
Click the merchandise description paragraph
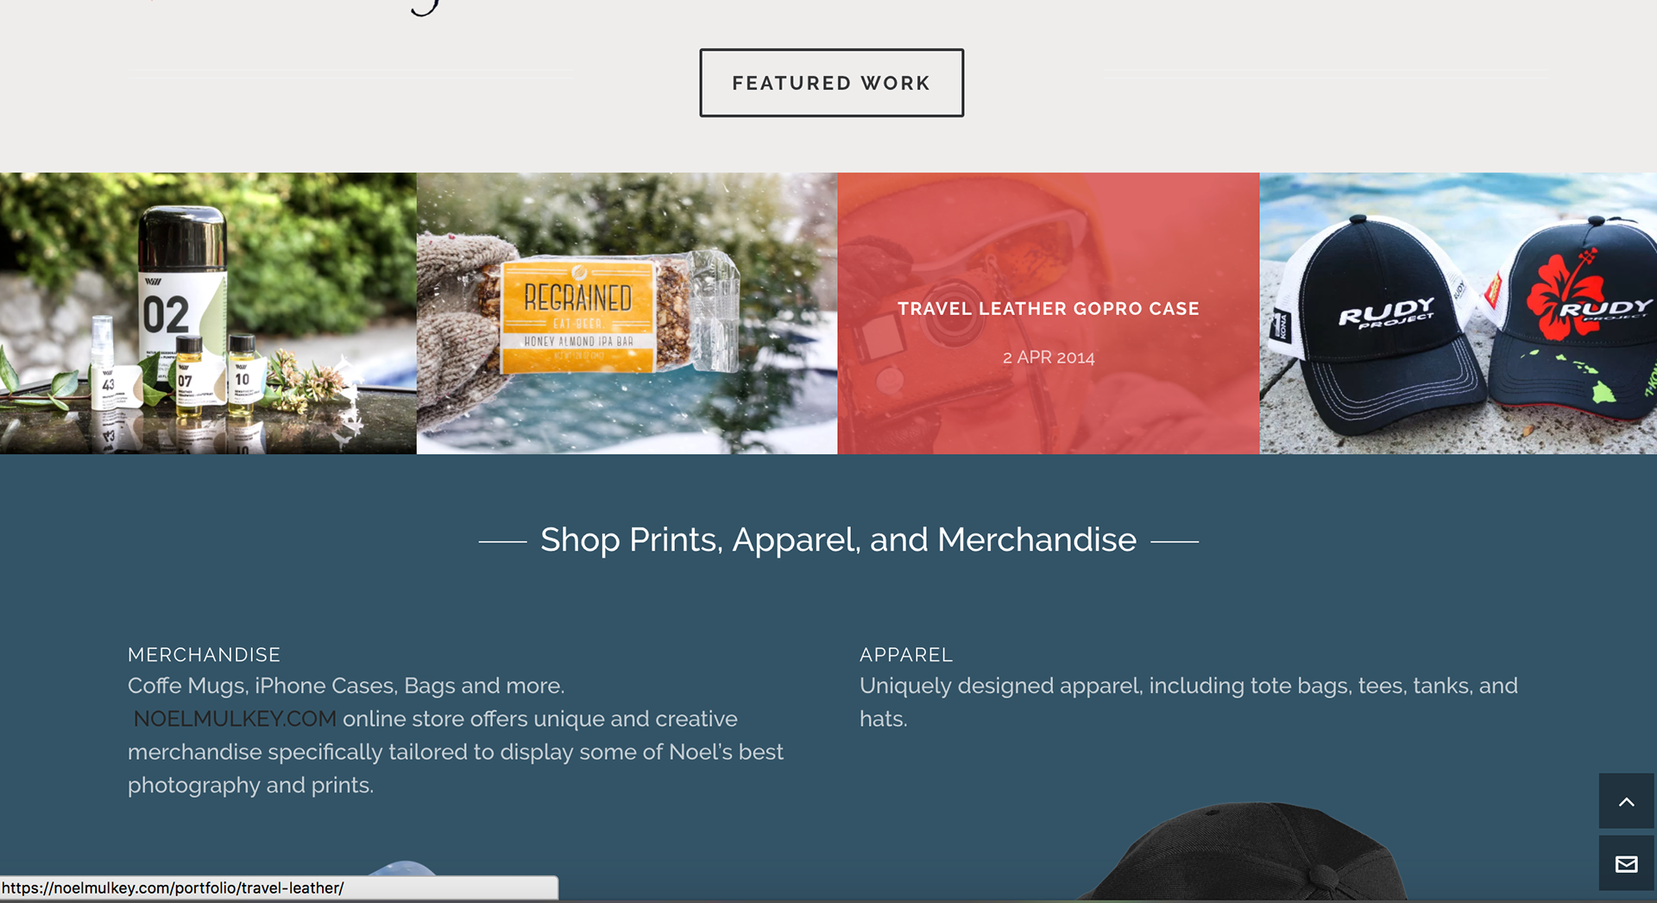456,735
